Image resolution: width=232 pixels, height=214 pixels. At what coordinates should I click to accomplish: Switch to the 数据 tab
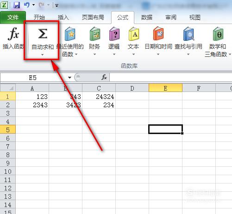coord(147,18)
